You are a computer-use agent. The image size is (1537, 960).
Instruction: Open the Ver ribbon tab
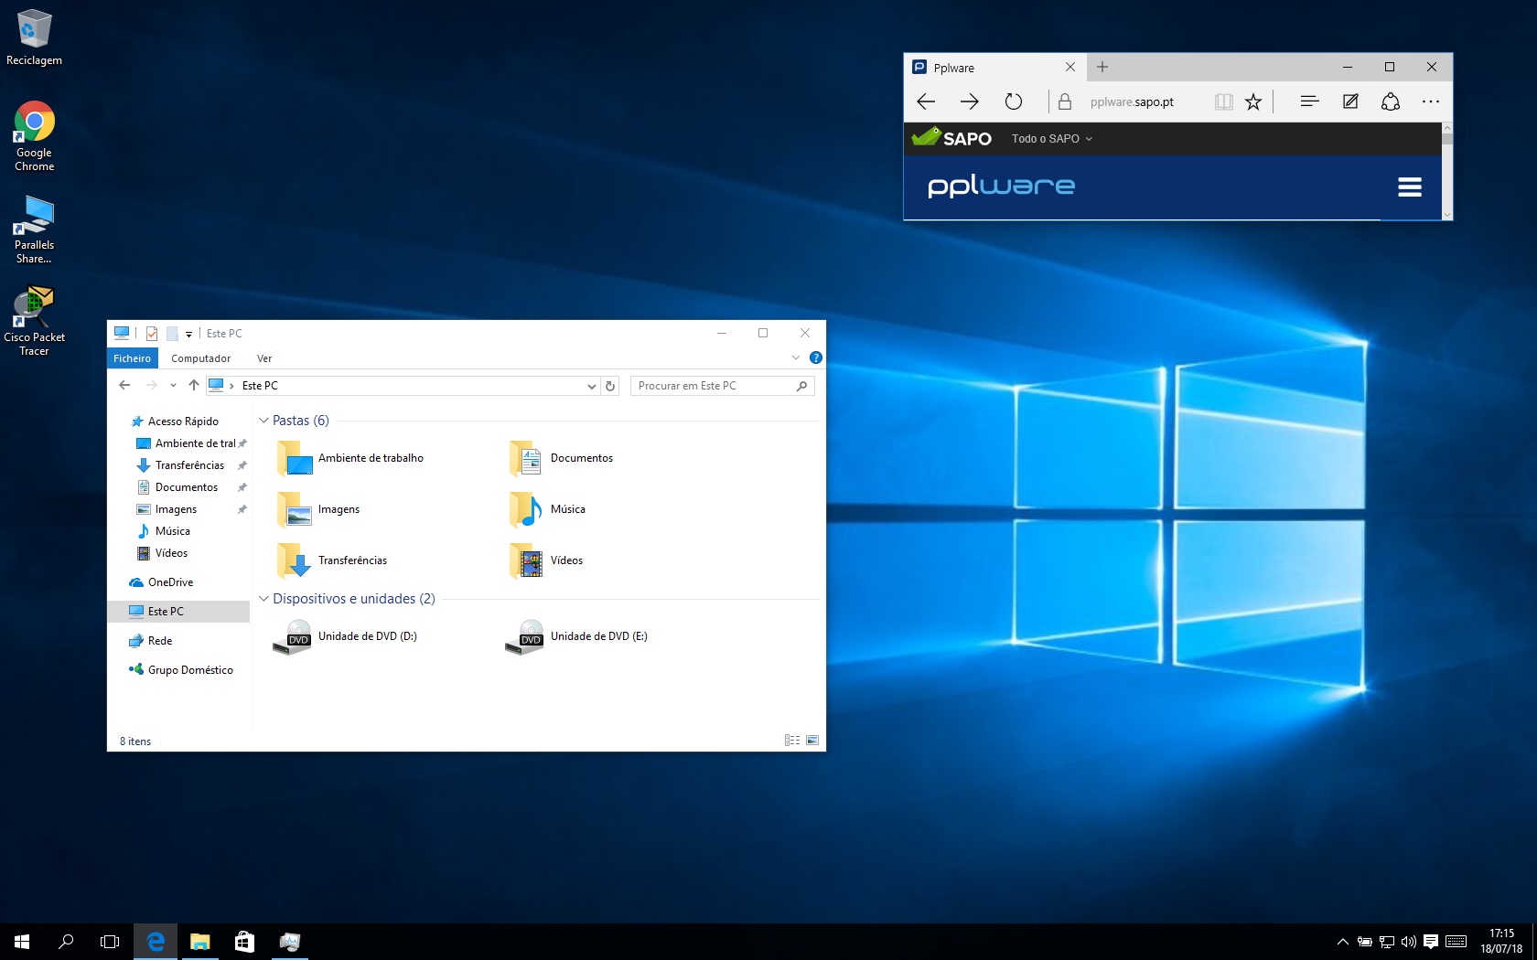point(264,358)
